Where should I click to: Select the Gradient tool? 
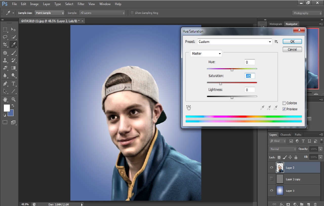coord(13,68)
